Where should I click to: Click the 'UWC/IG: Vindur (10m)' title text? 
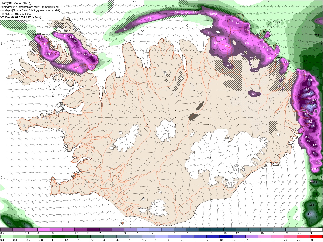click(x=15, y=3)
